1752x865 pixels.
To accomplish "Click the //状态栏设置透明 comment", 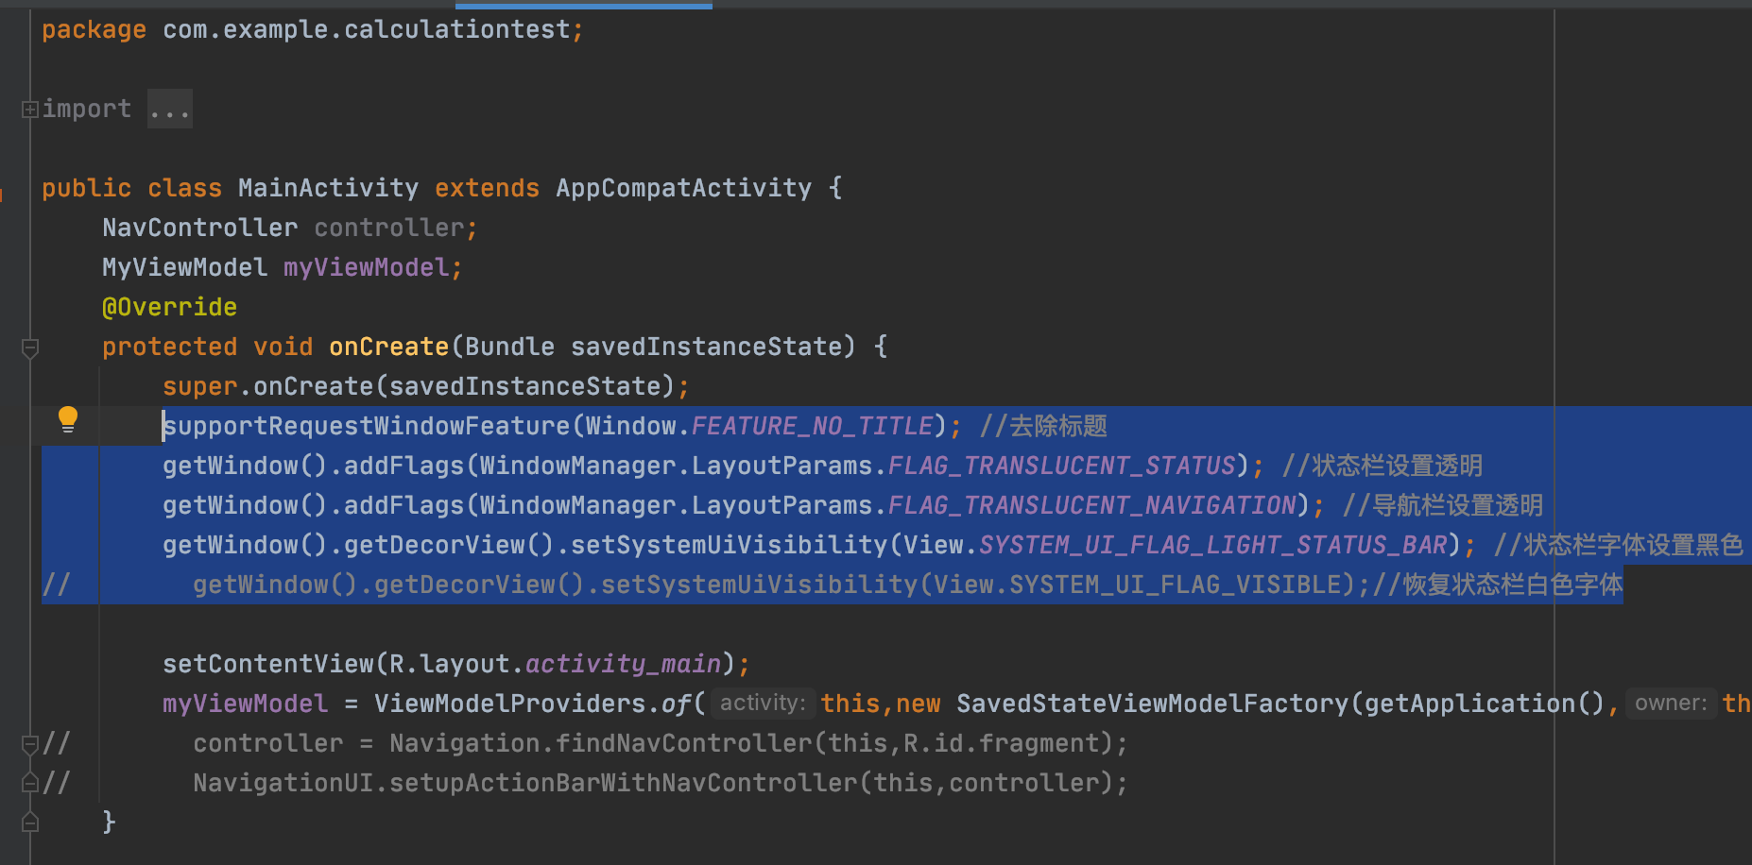I will tap(1383, 466).
